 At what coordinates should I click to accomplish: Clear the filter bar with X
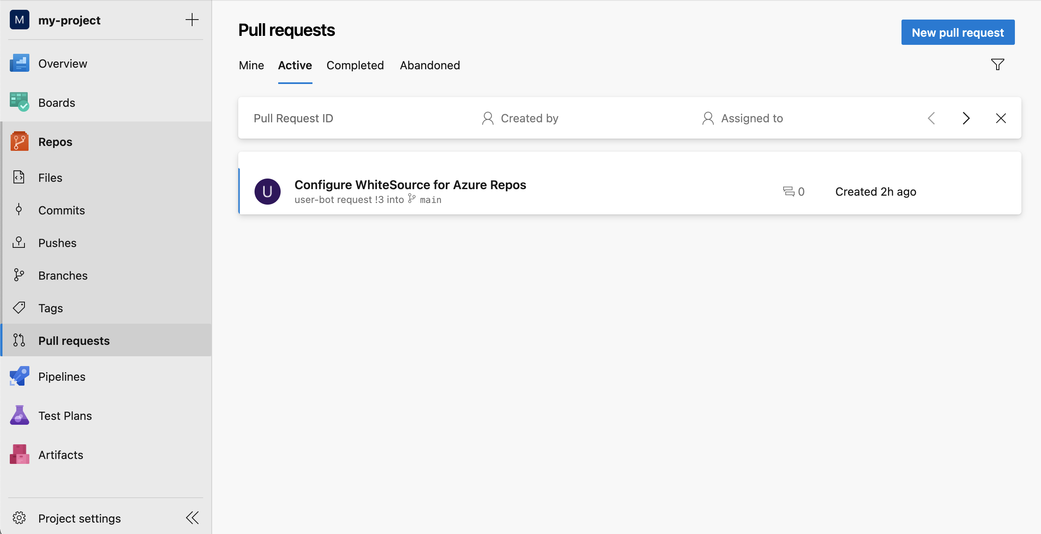pos(1001,118)
